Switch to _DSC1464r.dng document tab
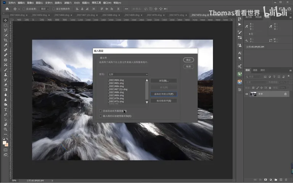This screenshot has width=293, height=183. (x=17, y=15)
